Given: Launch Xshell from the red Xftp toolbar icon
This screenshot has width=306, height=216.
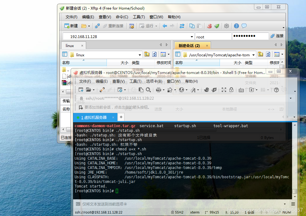Looking at the screenshot, I should [209, 26].
